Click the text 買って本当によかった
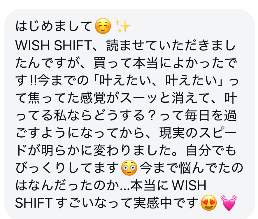This screenshot has height=219, width=258. pyautogui.click(x=159, y=63)
